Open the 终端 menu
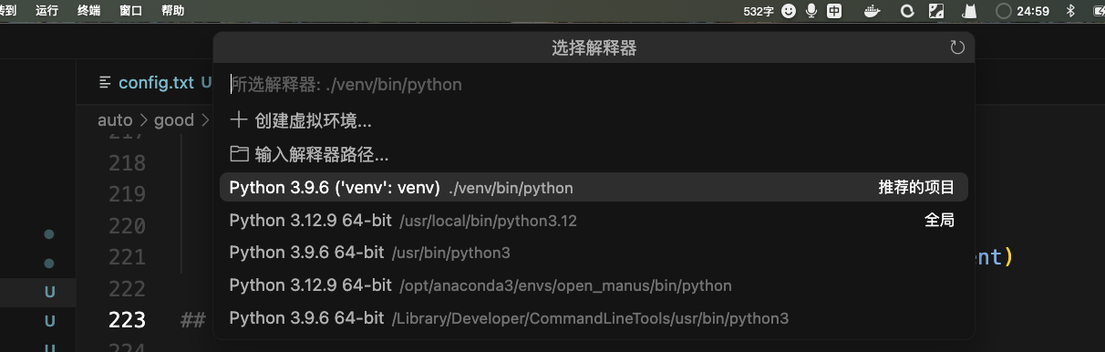Viewport: 1105px width, 352px height. [x=89, y=11]
